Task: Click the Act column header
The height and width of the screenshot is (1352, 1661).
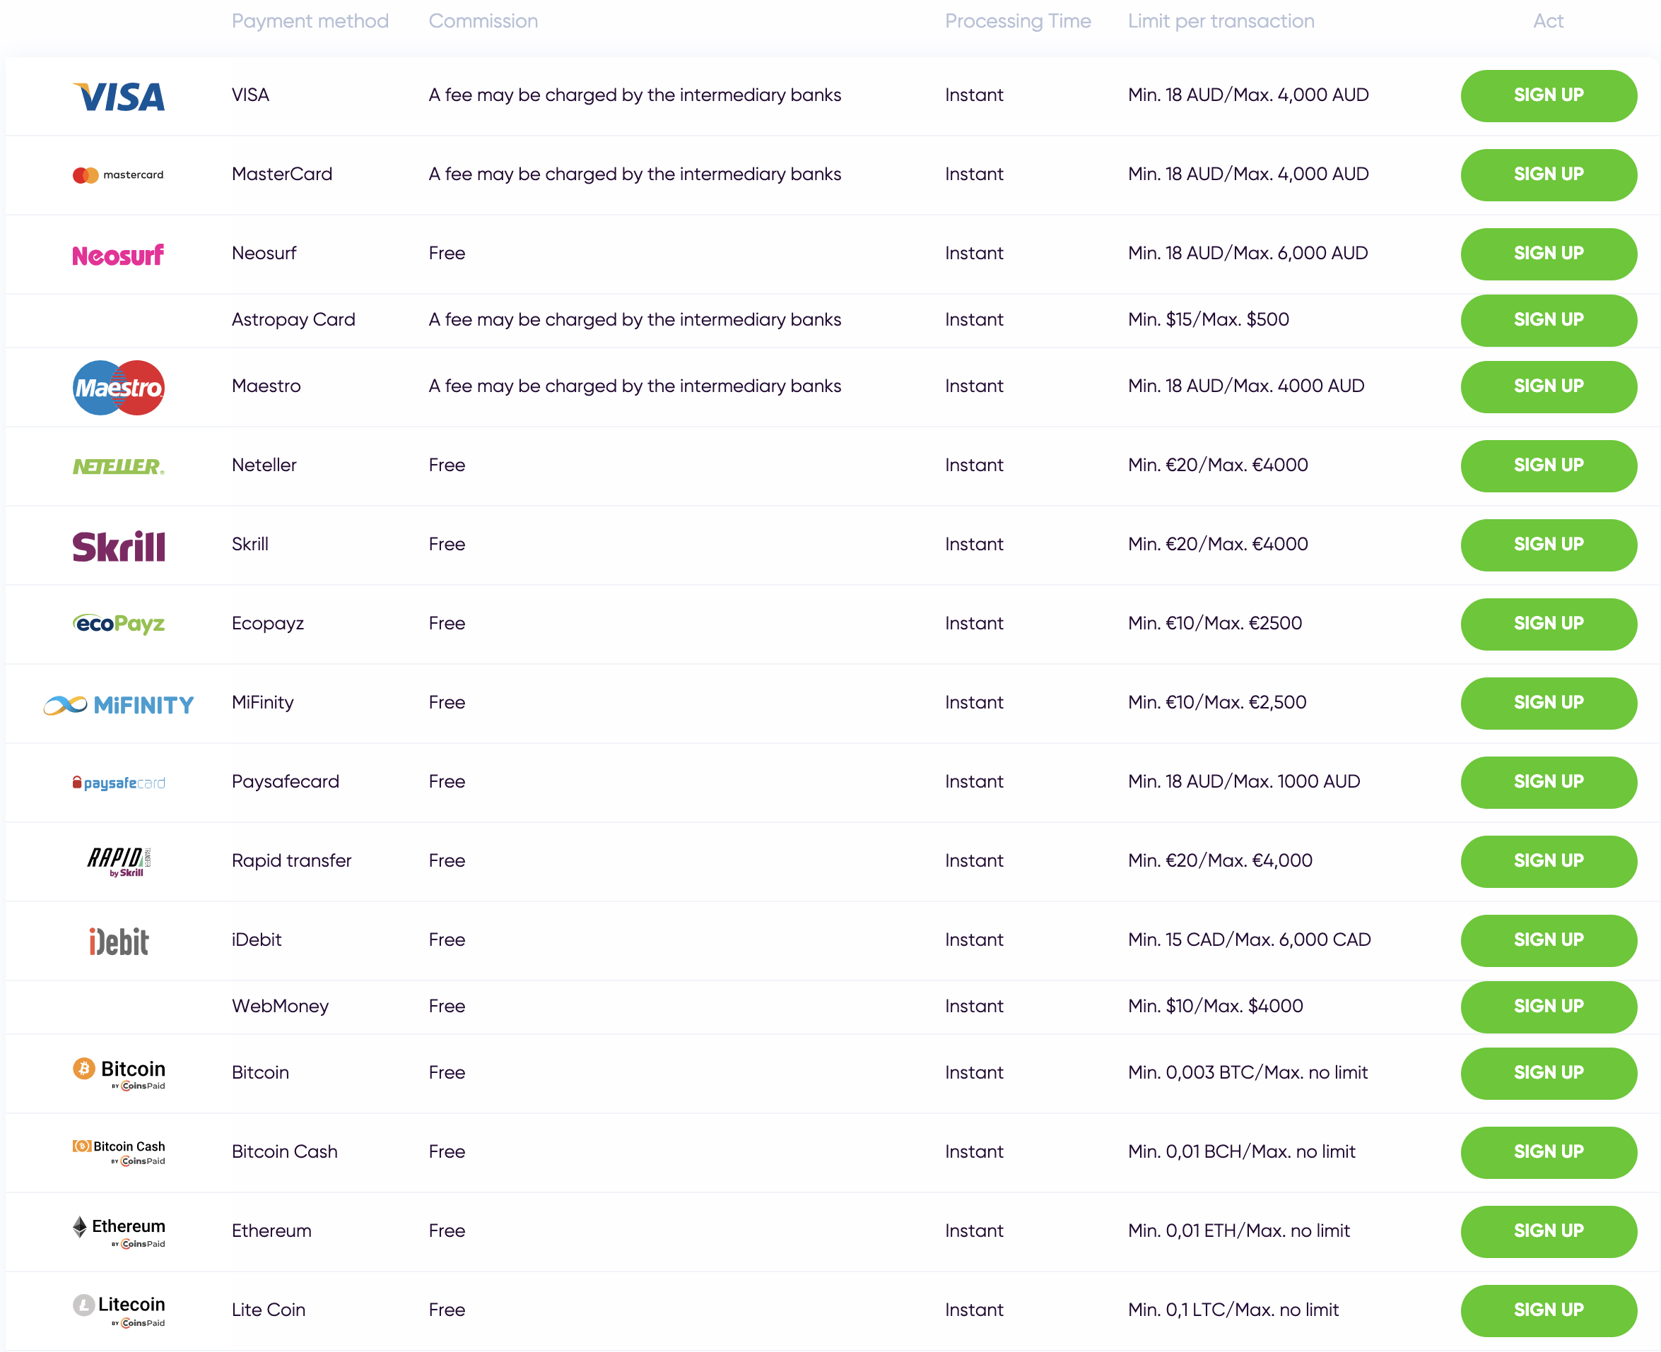Action: [1548, 21]
